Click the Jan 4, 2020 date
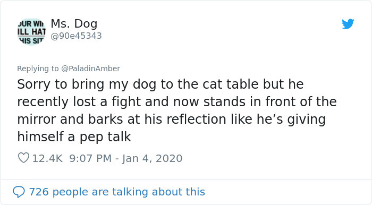The width and height of the screenshot is (372, 205). point(152,158)
